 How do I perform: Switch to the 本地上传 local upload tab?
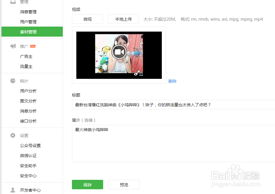click(123, 19)
